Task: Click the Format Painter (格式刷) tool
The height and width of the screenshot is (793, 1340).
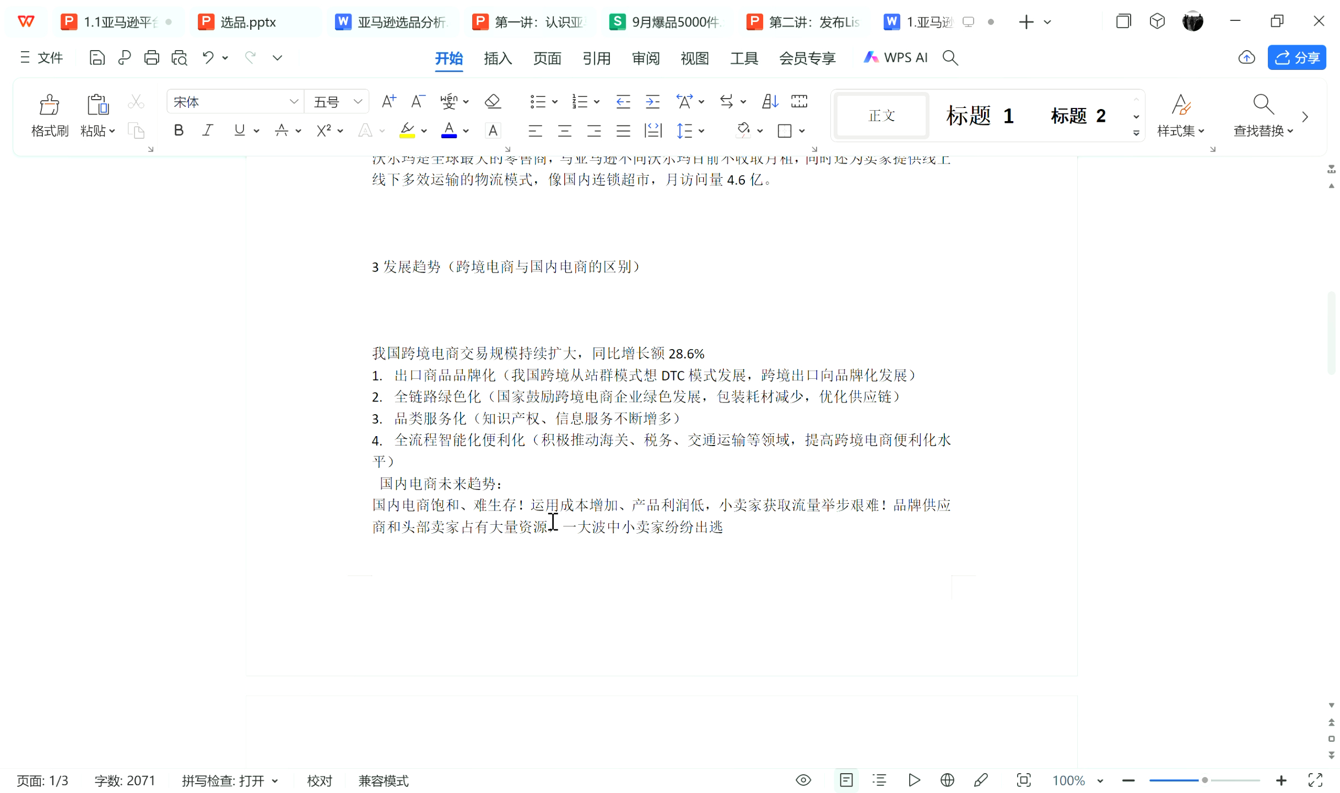Action: [50, 115]
